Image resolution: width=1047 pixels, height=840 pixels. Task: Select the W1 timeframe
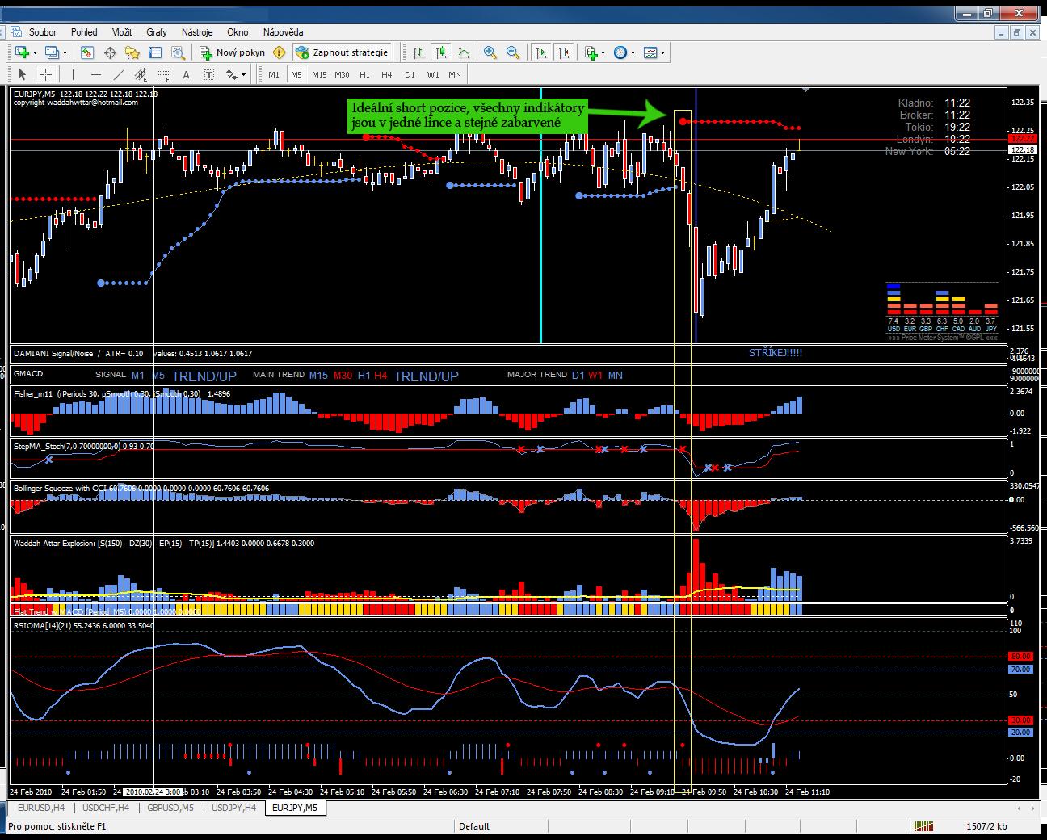click(x=433, y=74)
